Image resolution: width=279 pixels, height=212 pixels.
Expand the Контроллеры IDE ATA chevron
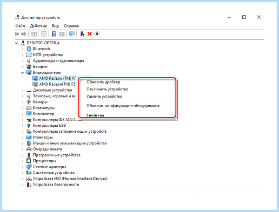pos(22,120)
